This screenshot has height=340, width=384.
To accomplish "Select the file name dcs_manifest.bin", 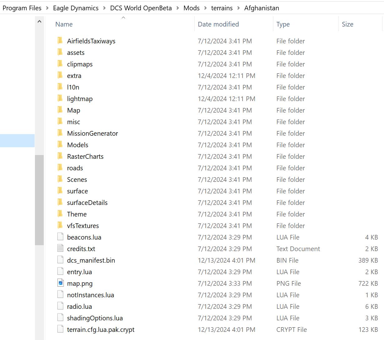I will click(x=91, y=260).
